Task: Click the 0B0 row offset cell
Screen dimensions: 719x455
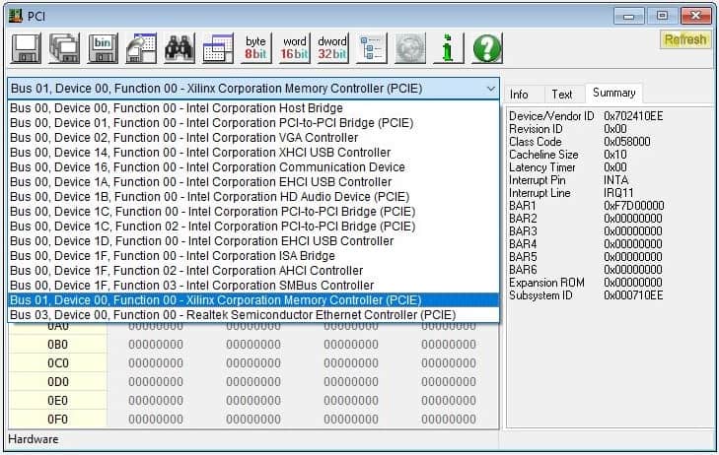Action: (57, 345)
